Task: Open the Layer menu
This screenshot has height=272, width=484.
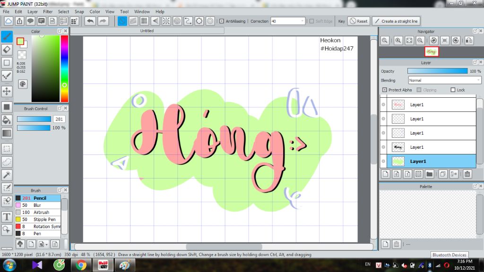Action: tap(33, 11)
